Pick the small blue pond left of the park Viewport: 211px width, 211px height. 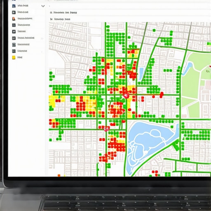coord(141,73)
